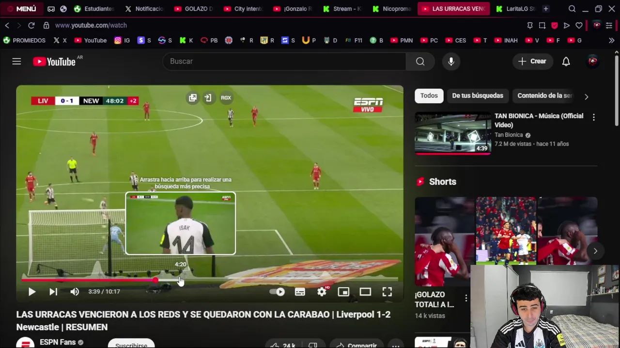Focus the Buscar search field
The height and width of the screenshot is (348, 620).
click(284, 61)
